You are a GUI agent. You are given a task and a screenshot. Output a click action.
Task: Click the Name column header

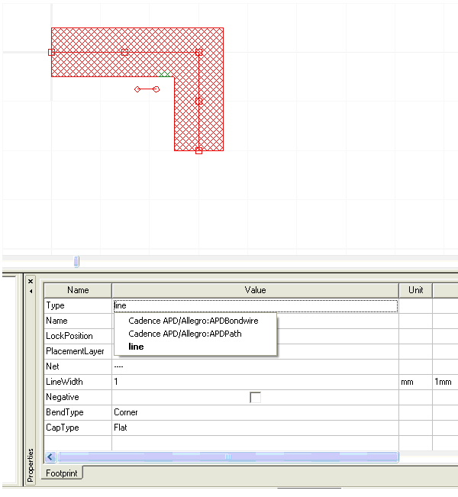78,290
